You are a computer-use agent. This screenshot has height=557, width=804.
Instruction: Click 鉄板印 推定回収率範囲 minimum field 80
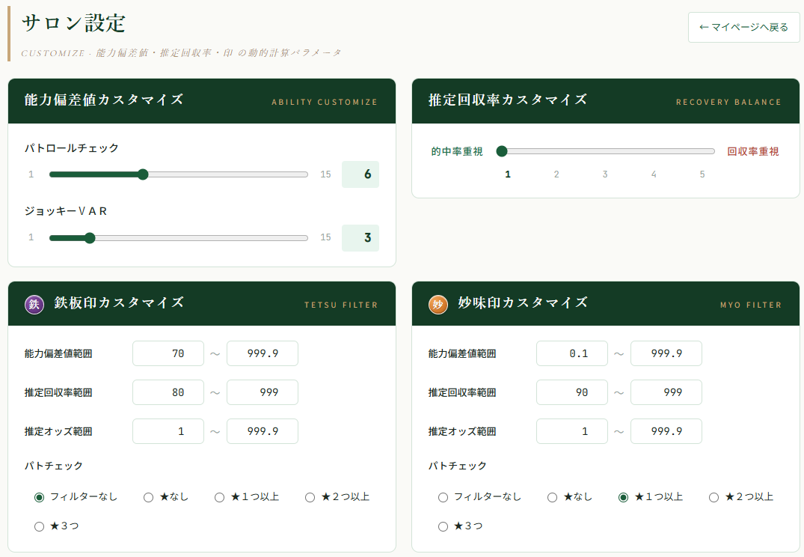pyautogui.click(x=168, y=392)
